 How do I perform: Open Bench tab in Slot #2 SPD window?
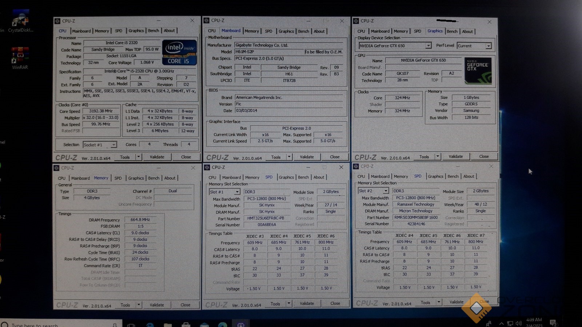click(x=453, y=176)
